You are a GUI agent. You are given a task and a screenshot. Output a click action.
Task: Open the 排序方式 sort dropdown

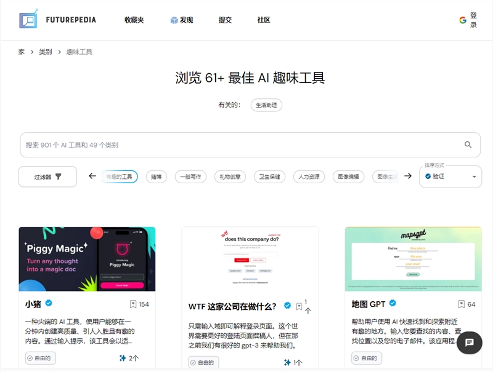click(450, 176)
